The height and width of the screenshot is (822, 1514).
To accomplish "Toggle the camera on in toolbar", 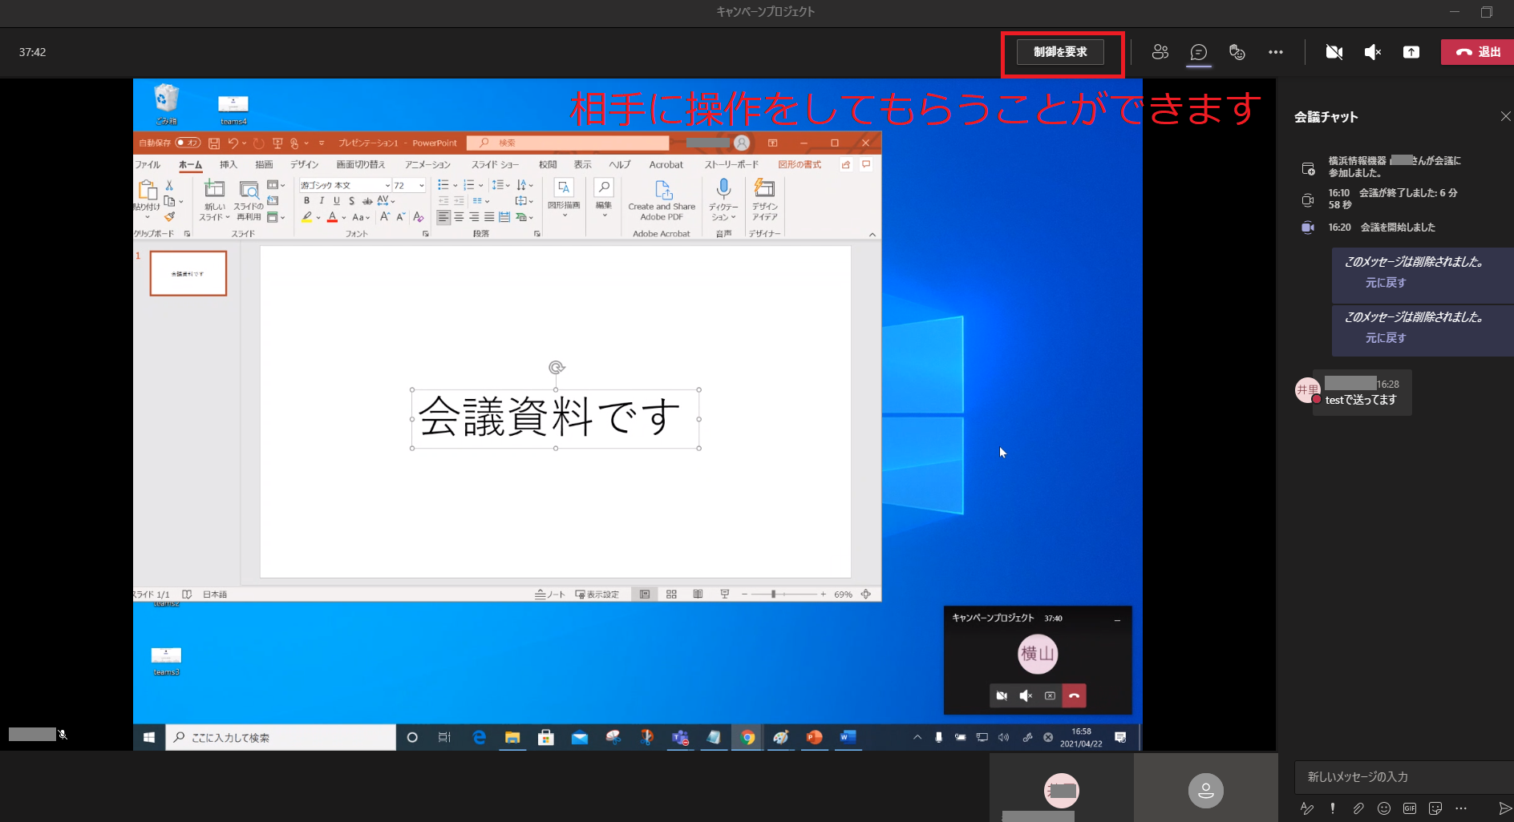I will click(1334, 52).
